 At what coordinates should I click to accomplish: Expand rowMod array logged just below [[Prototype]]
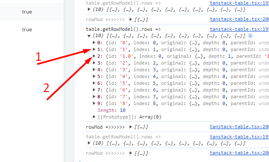[x=131, y=127]
